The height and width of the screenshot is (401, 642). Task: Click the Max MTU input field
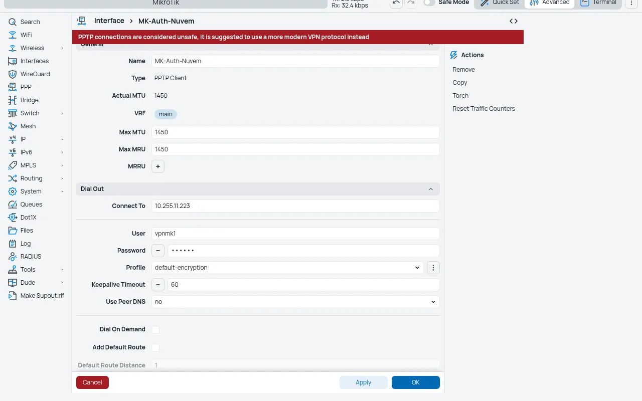pos(295,132)
